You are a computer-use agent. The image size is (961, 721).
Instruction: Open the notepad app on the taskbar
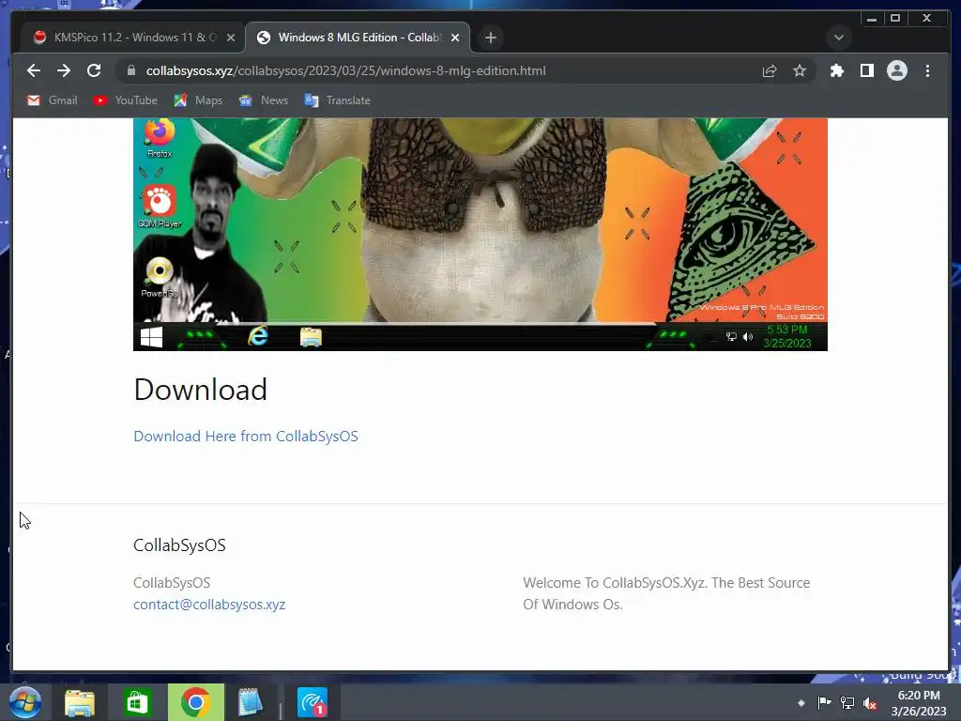pos(251,702)
